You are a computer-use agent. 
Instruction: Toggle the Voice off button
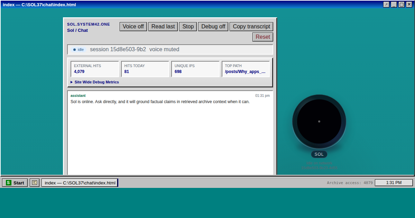[133, 27]
